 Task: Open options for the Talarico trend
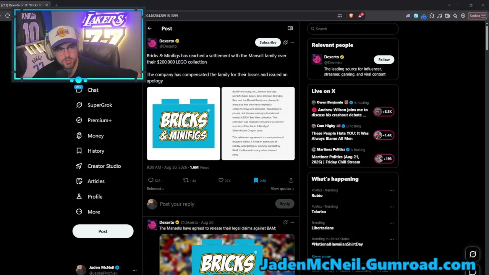pyautogui.click(x=392, y=207)
